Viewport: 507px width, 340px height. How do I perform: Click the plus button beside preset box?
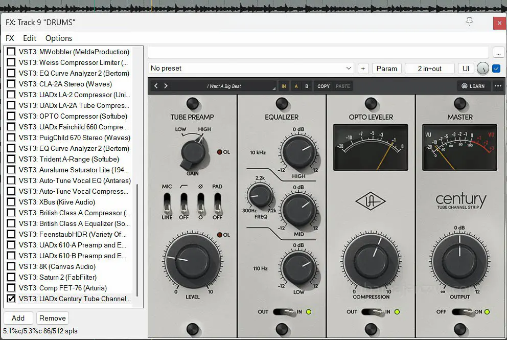point(363,69)
